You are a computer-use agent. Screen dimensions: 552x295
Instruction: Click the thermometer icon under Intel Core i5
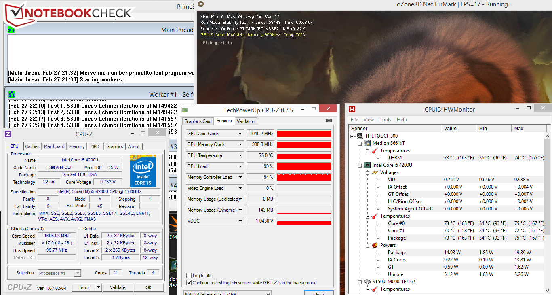(375, 216)
